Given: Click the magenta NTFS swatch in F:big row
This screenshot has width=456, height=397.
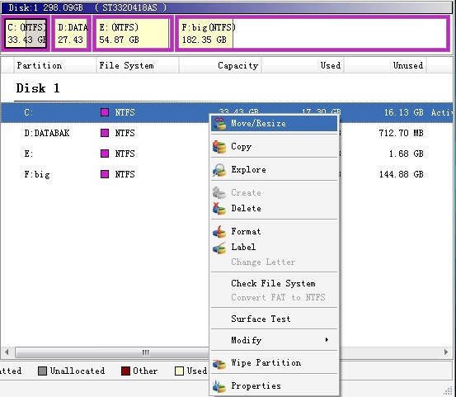Looking at the screenshot, I should 105,174.
